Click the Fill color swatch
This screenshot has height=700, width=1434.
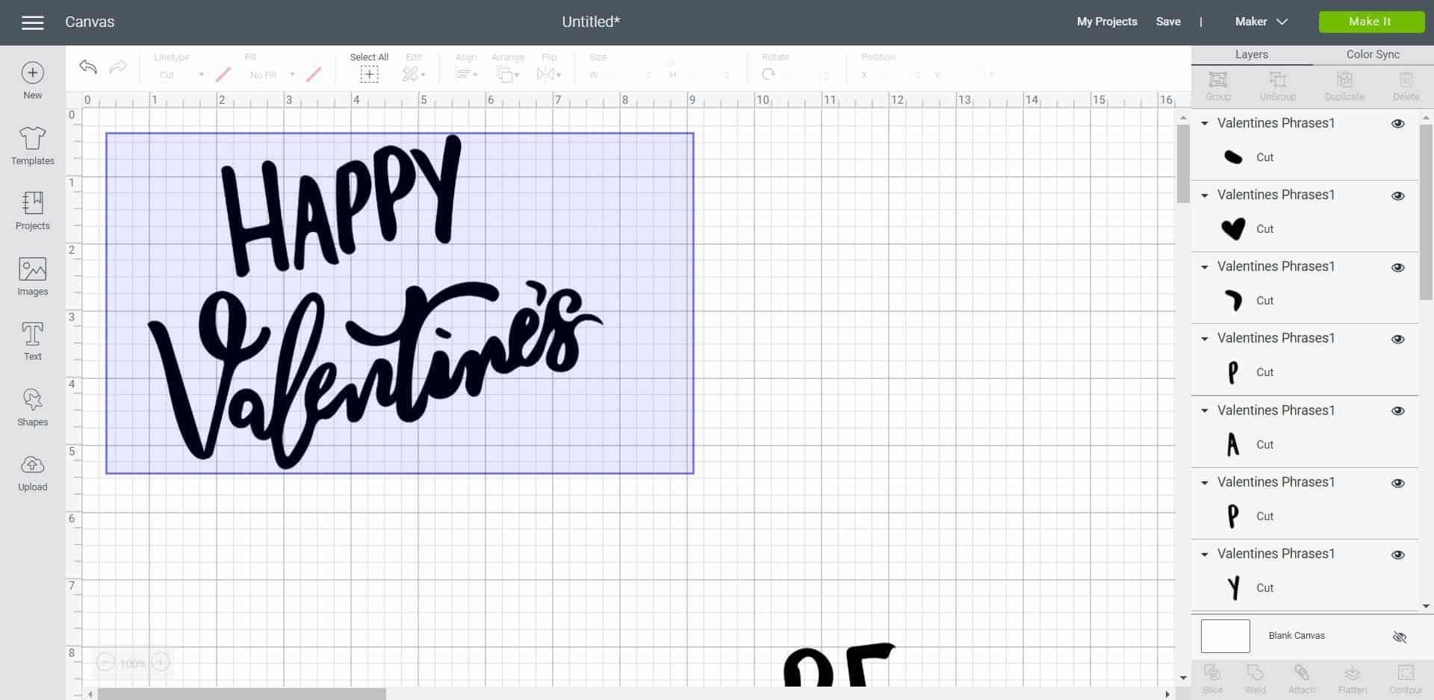click(x=314, y=75)
